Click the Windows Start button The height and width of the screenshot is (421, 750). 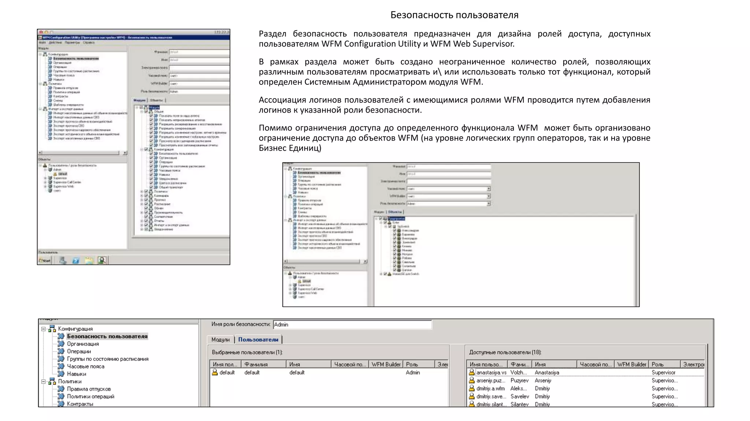click(x=45, y=261)
